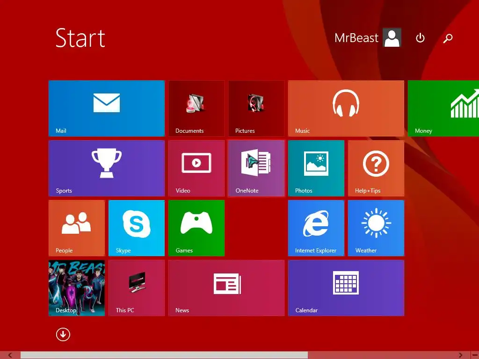The height and width of the screenshot is (359, 479).
Task: Click the horizontal scrollbar left arrow
Action: tap(10, 355)
